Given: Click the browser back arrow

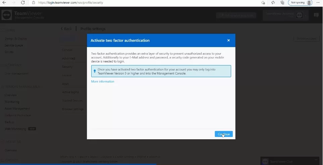Looking at the screenshot, I should coord(4,2).
